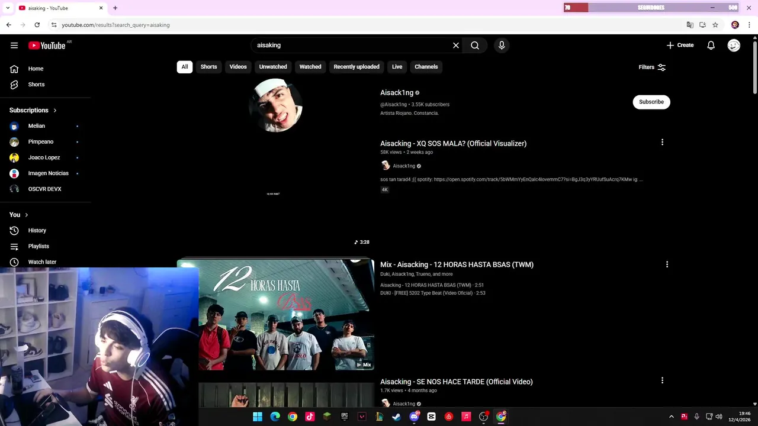Open the search Filters panel

pos(652,67)
